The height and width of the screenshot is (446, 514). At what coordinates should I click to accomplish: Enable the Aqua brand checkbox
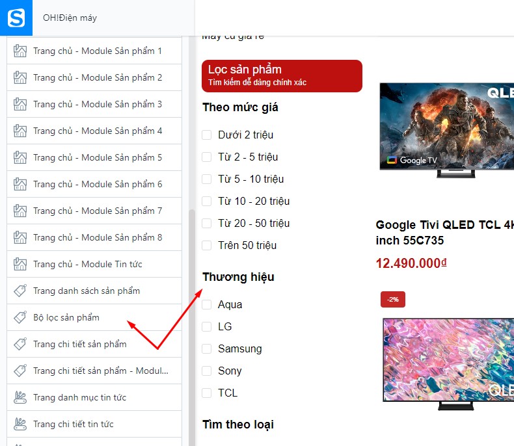[206, 304]
